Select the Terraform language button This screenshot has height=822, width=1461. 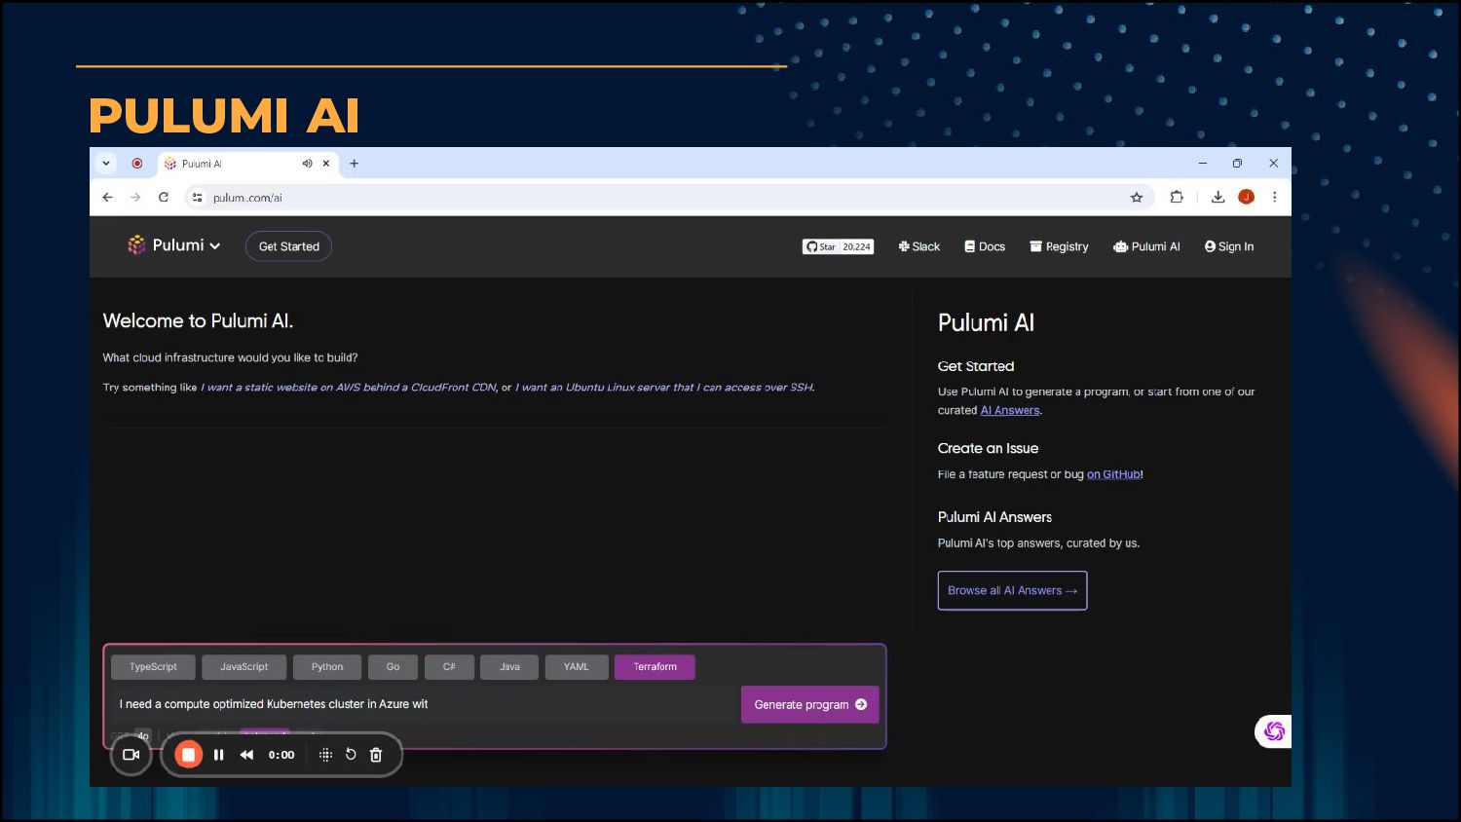(x=655, y=667)
